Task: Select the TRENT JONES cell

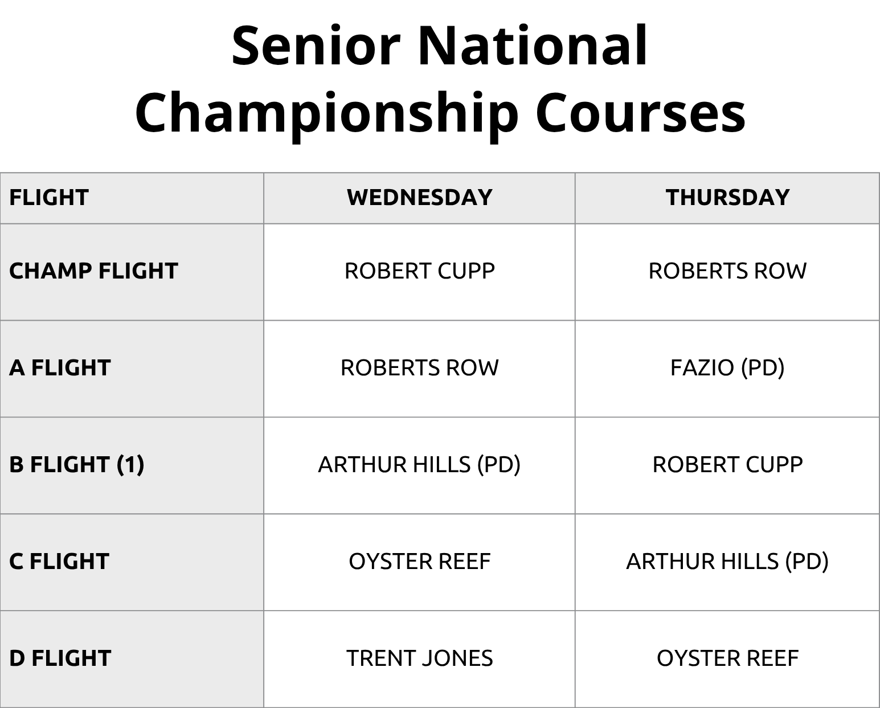Action: coord(420,659)
